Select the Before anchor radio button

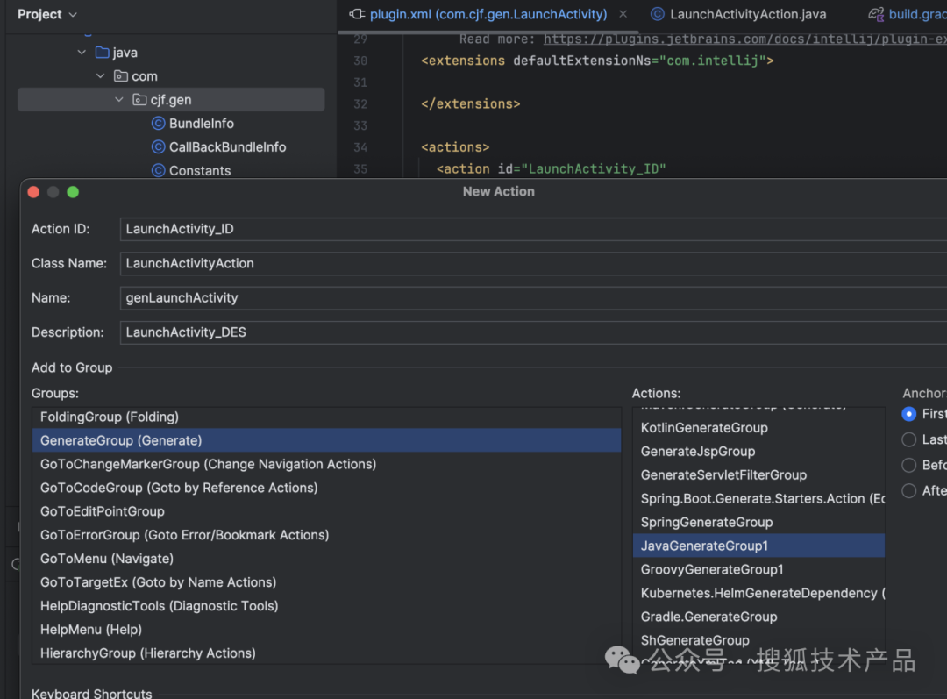[x=908, y=465]
